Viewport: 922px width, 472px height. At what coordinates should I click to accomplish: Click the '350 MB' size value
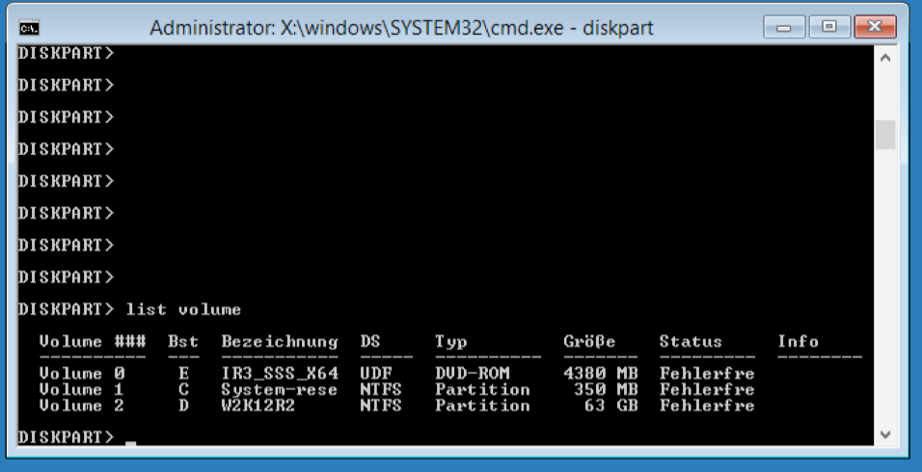606,389
